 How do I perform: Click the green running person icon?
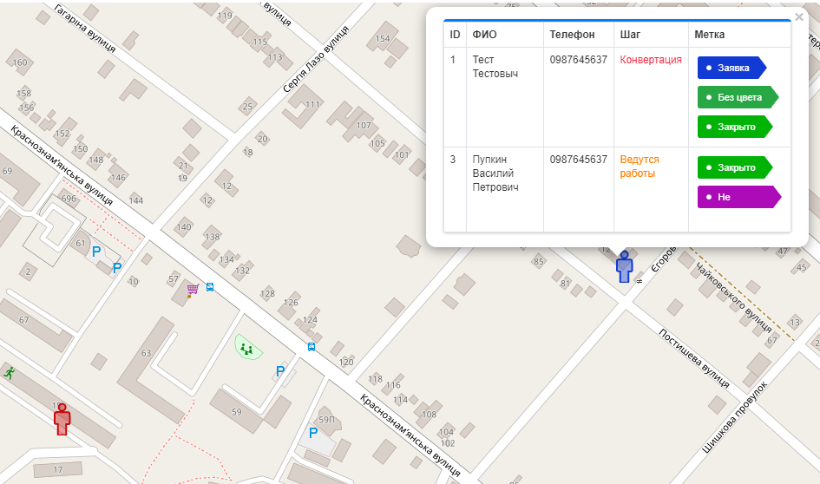coord(9,373)
